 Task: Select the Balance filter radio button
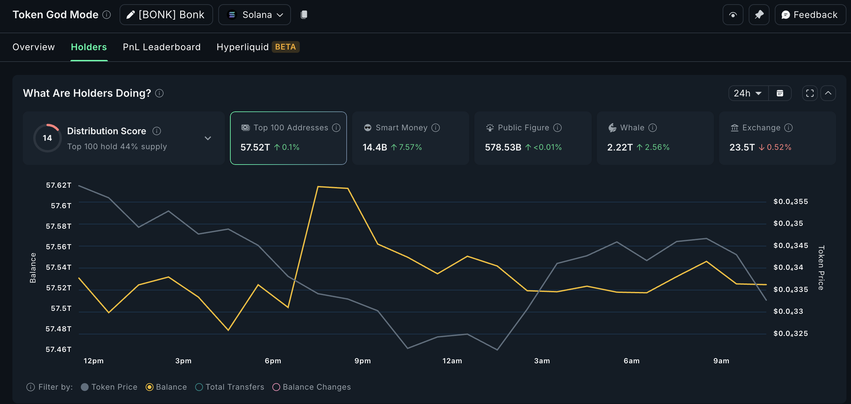(x=150, y=387)
